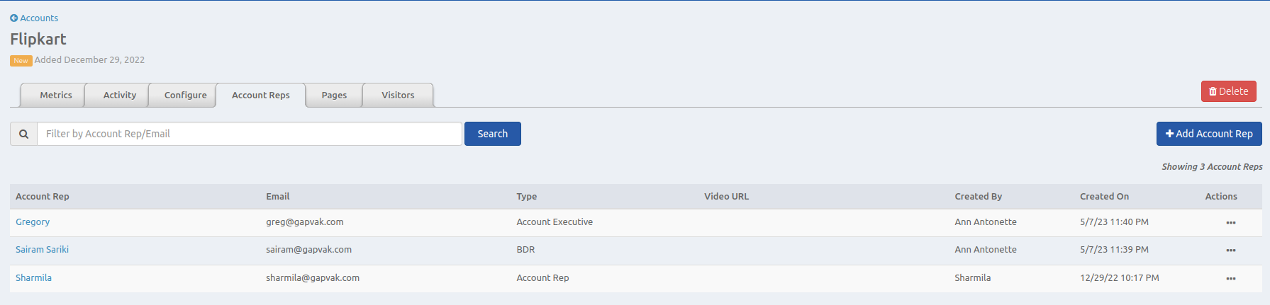This screenshot has width=1270, height=305.
Task: Click the Video URL column header
Action: (x=726, y=197)
